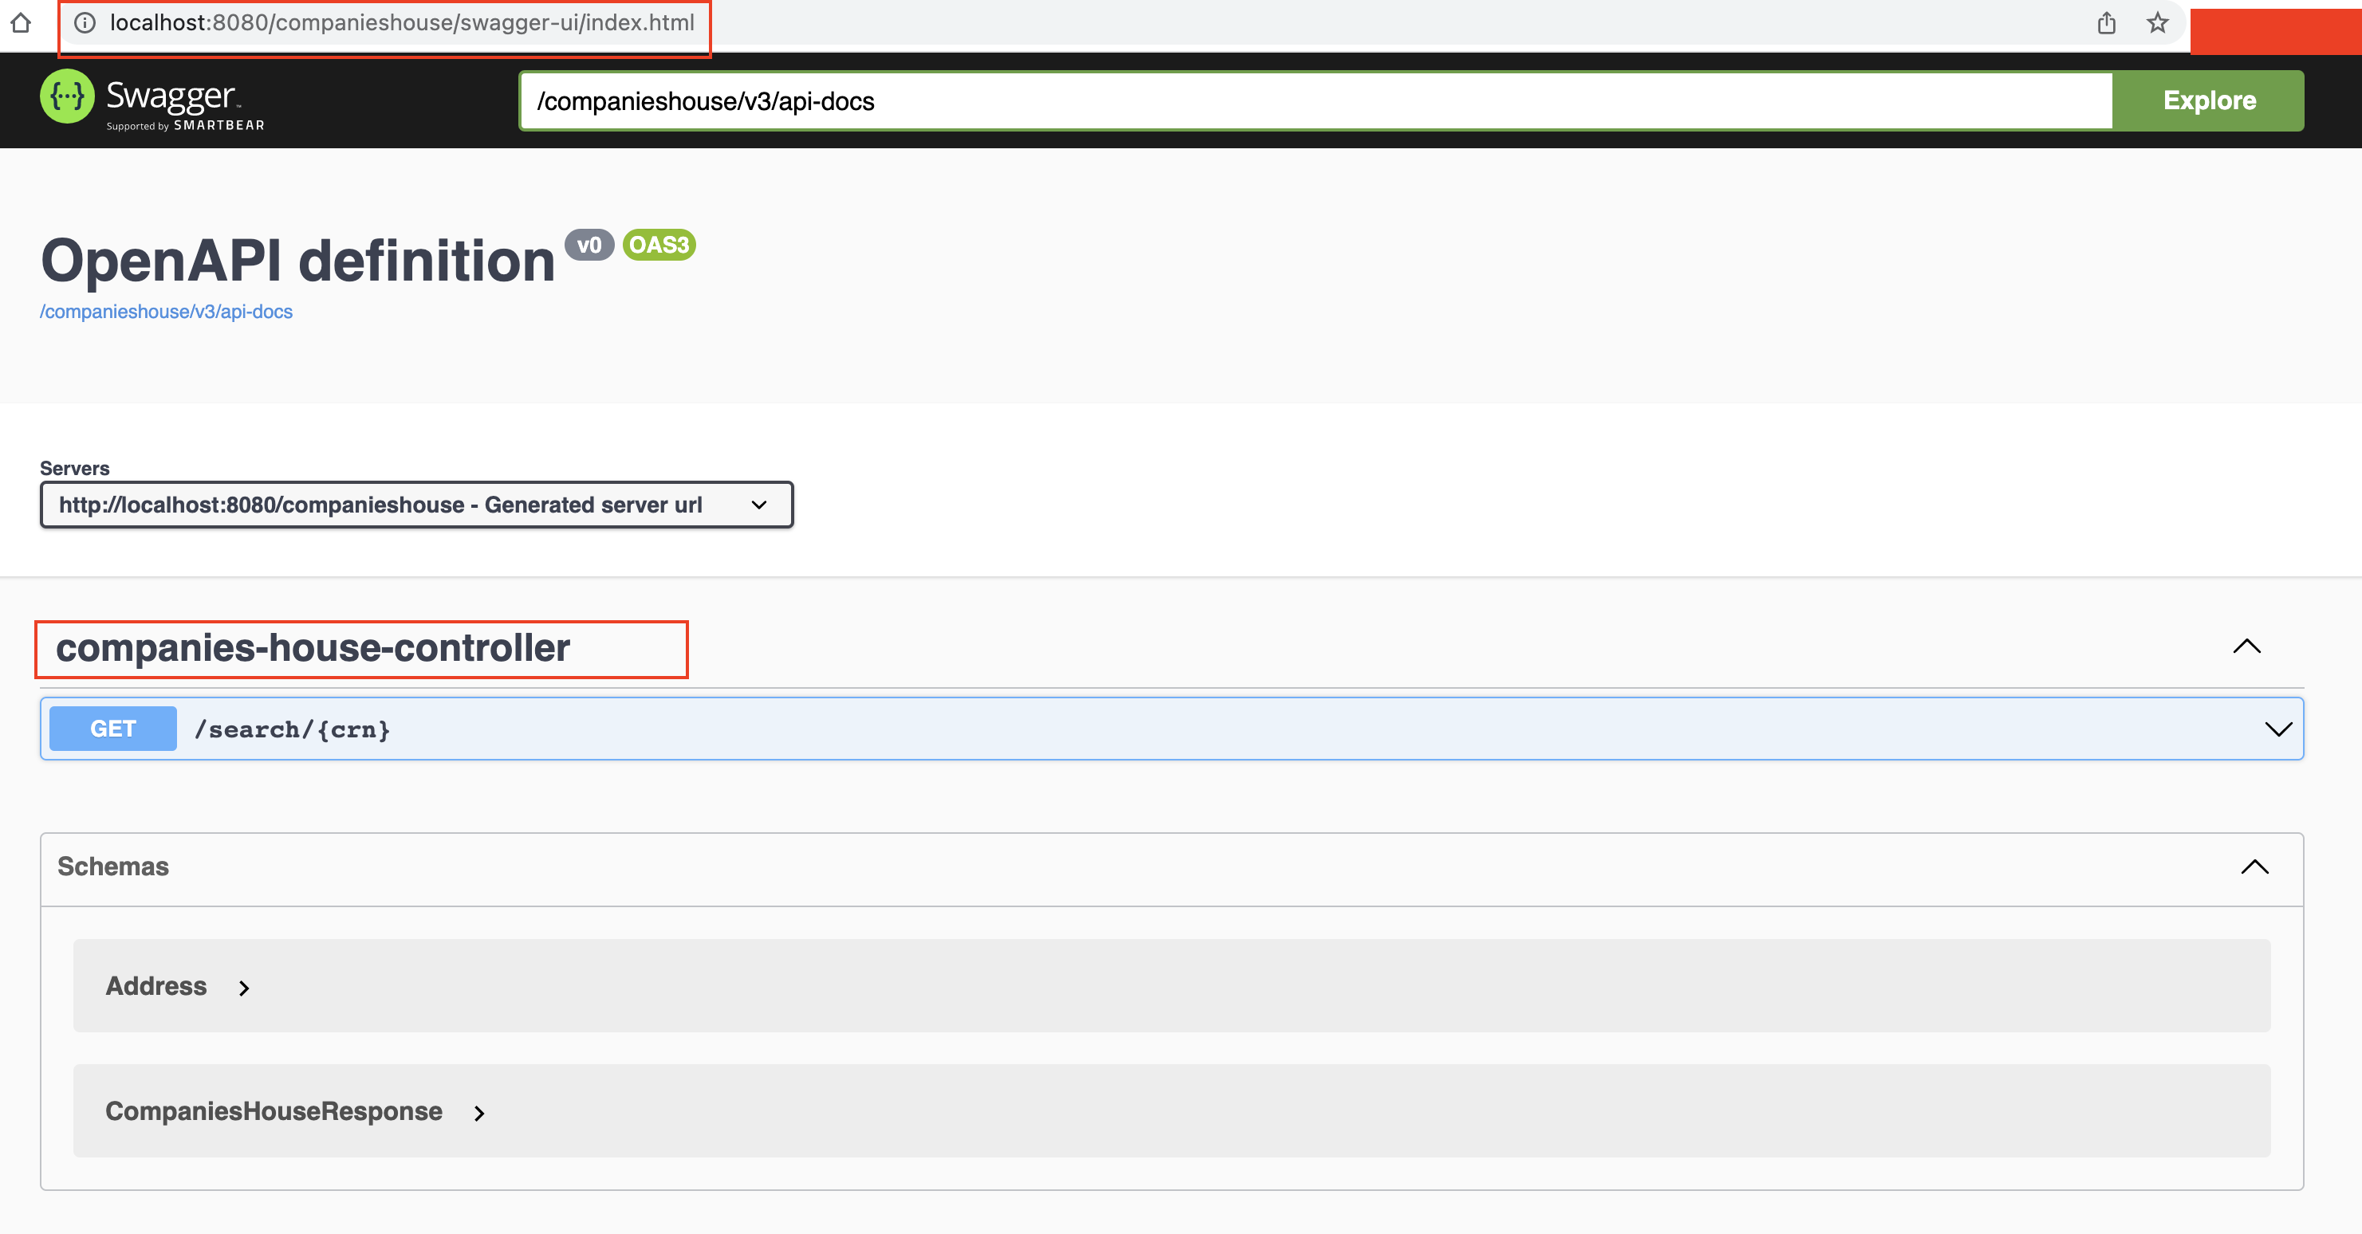The height and width of the screenshot is (1234, 2362).
Task: Click the browser home icon
Action: (21, 22)
